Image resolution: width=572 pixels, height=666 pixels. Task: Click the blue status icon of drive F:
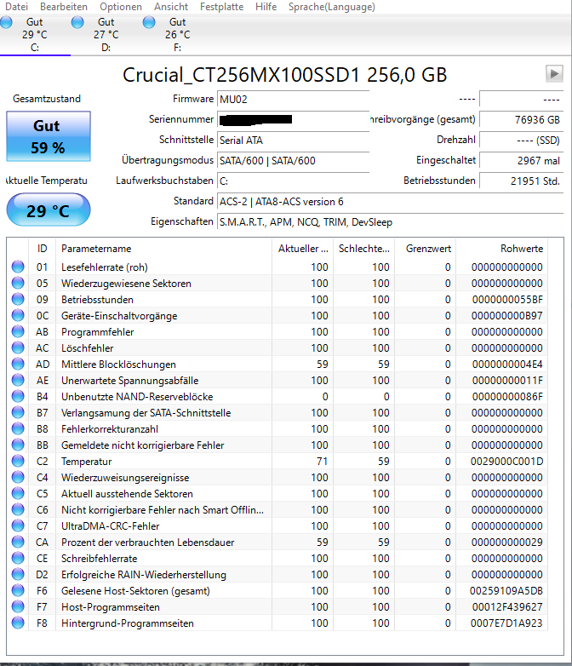(149, 22)
